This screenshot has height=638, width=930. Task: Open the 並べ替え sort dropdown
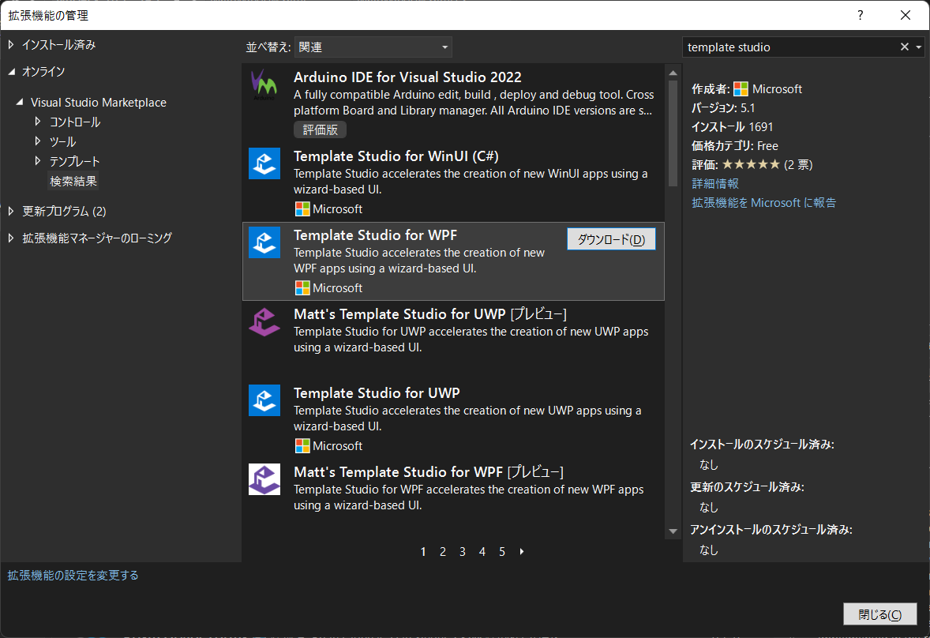(373, 47)
